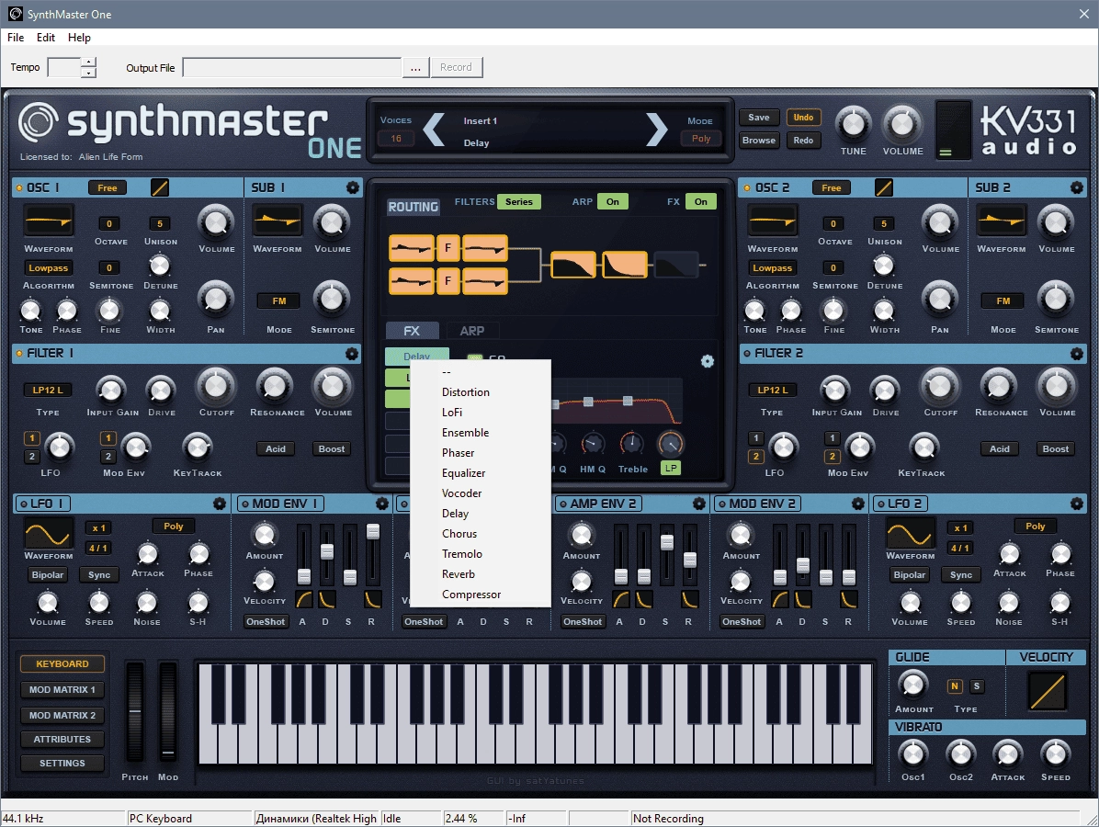
Task: Click the Save preset button
Action: coord(758,117)
